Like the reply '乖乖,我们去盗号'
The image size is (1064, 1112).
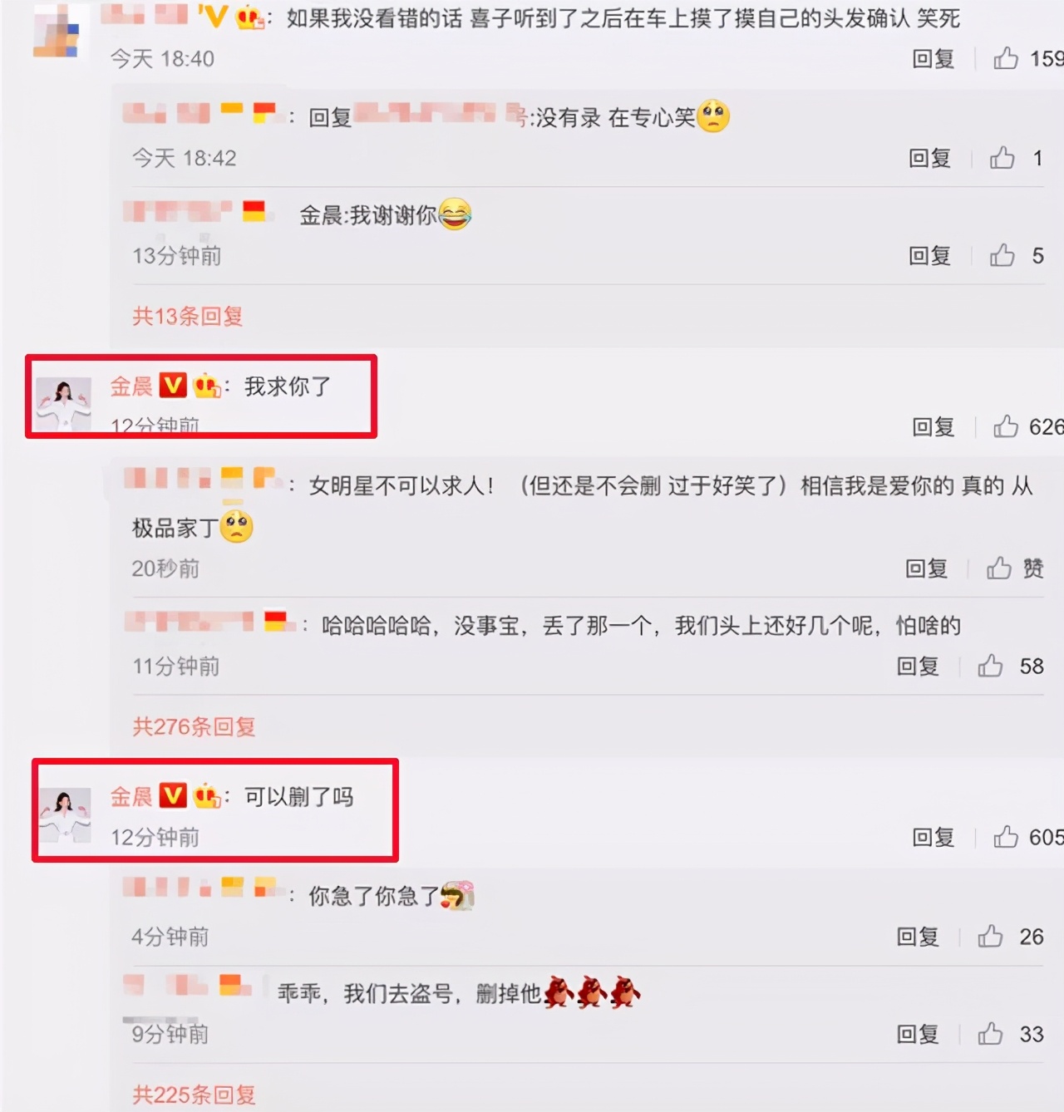coord(990,1033)
